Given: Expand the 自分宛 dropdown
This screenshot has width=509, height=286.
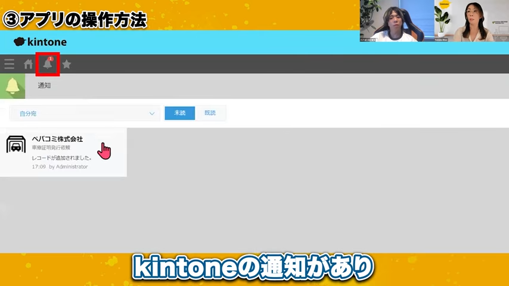Looking at the screenshot, I should [85, 113].
